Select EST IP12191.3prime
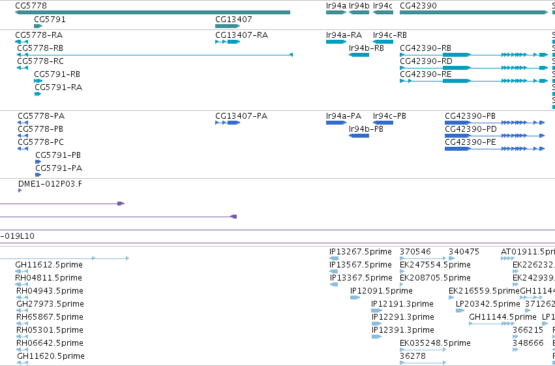 402,305
